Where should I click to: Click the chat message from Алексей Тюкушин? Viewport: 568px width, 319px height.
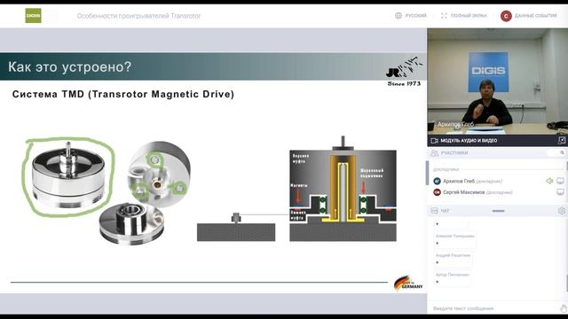tap(455, 239)
